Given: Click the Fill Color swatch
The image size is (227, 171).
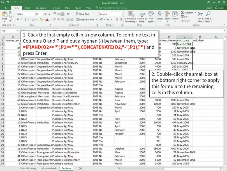Looking at the screenshot, I should tap(41, 19).
